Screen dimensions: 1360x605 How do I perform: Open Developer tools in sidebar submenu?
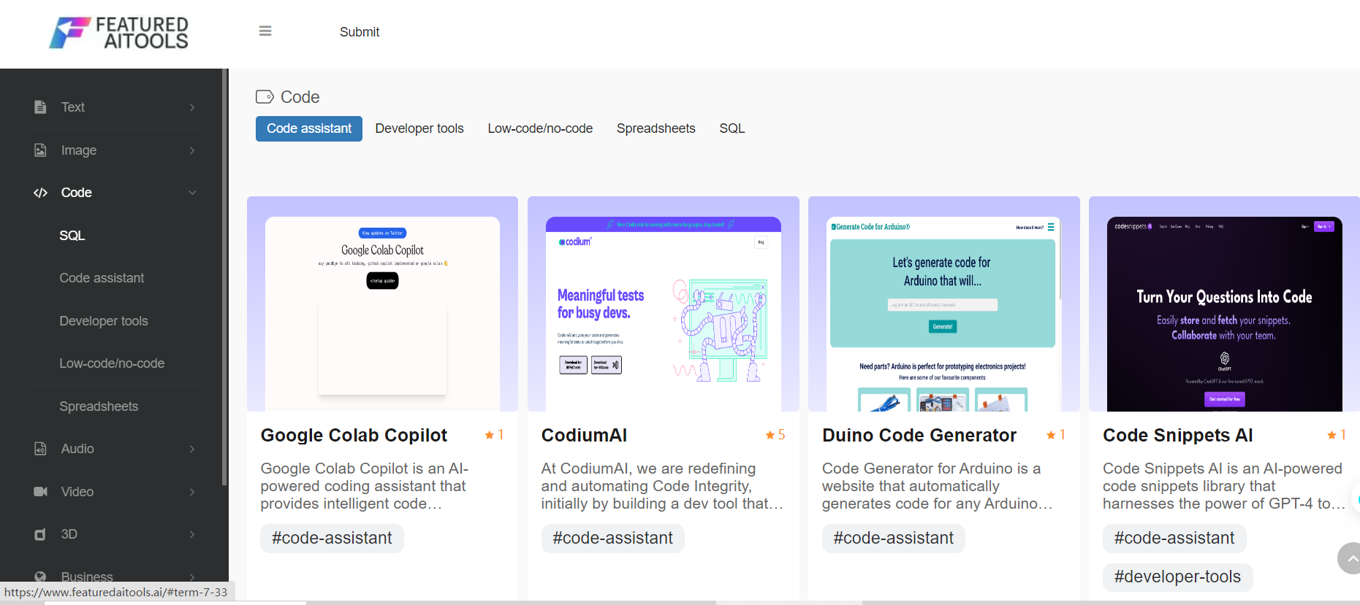(104, 321)
